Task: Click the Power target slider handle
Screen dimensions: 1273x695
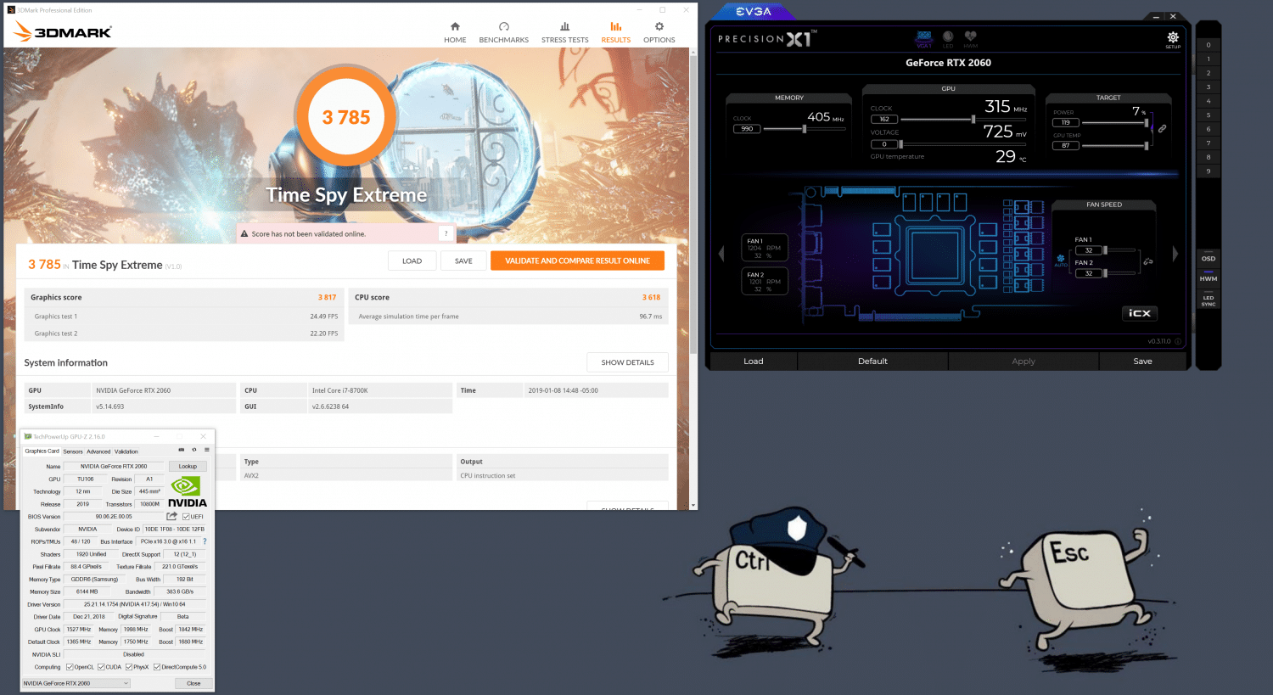Action: (1147, 123)
